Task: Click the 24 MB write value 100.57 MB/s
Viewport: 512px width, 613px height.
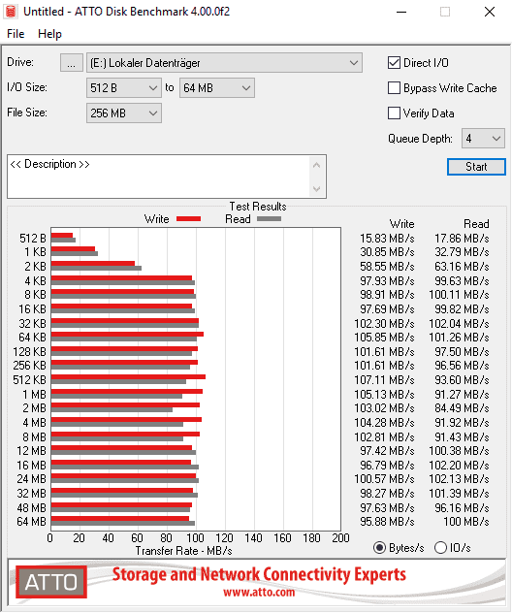Action: click(x=384, y=479)
